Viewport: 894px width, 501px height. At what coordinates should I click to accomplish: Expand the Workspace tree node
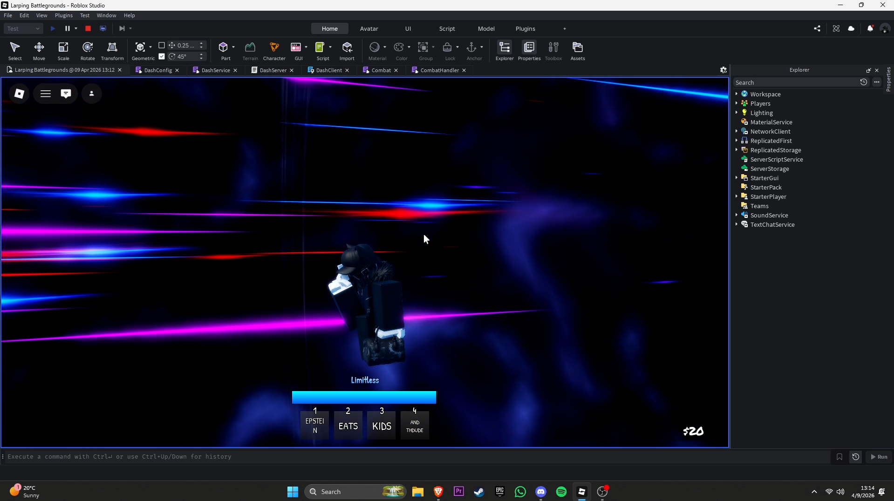tap(737, 94)
